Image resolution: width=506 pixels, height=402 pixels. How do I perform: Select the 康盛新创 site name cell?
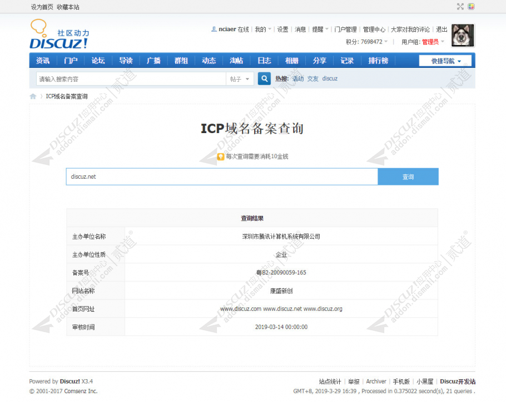click(x=281, y=291)
